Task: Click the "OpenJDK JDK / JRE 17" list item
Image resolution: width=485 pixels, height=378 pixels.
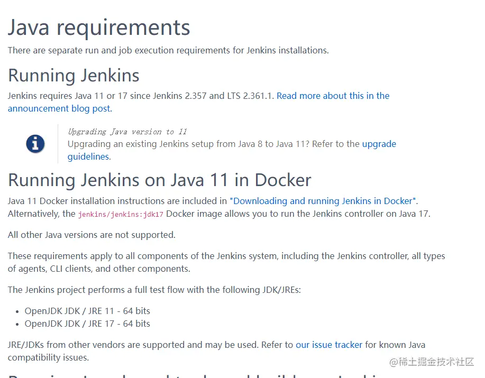Action: pos(87,324)
